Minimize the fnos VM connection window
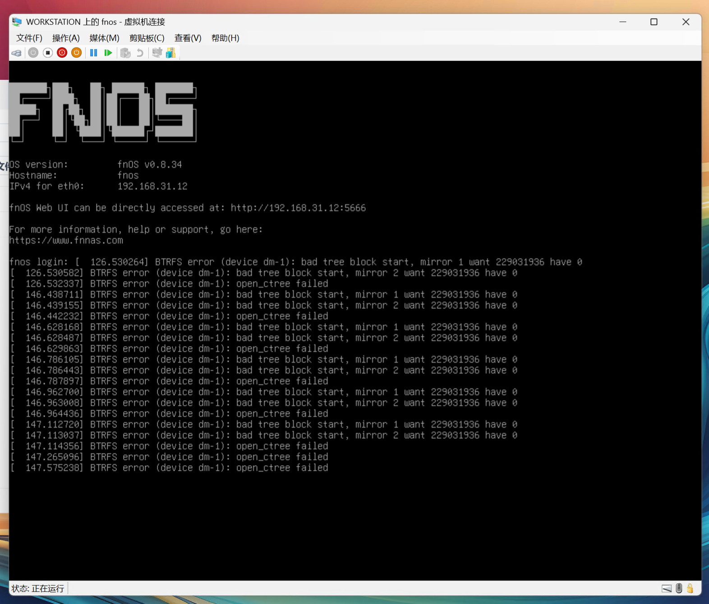The height and width of the screenshot is (604, 709). point(623,22)
